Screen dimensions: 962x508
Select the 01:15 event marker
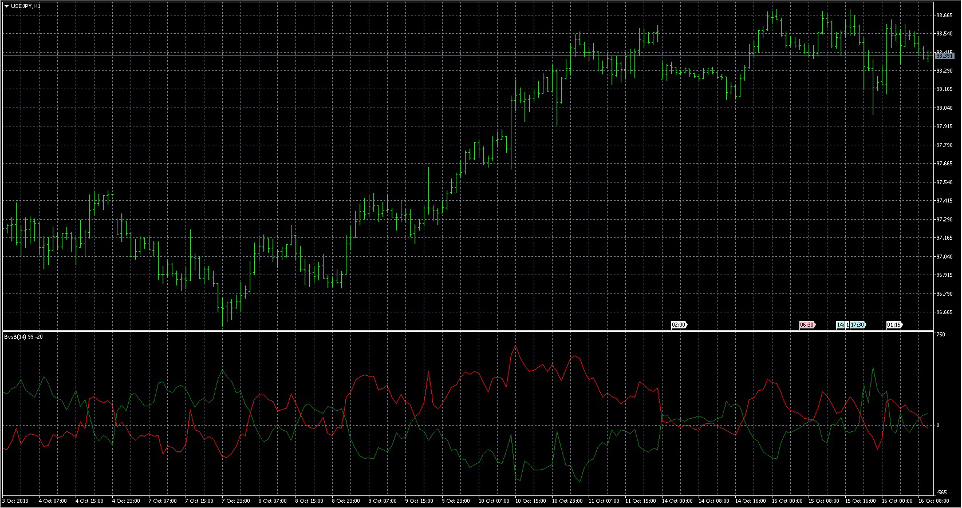point(894,325)
